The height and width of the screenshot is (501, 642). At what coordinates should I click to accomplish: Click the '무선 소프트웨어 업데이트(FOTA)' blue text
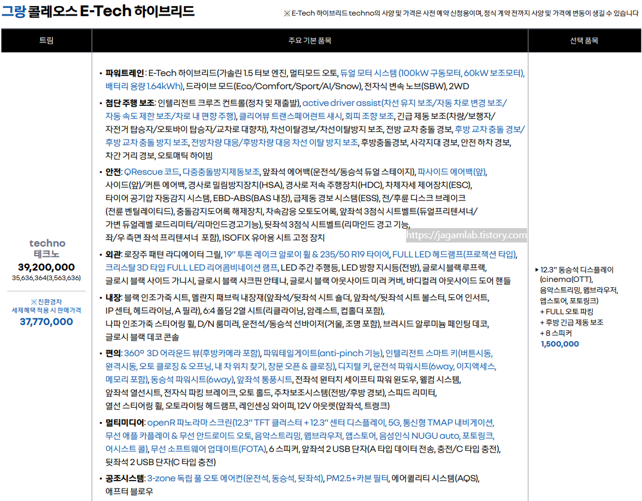208,449
